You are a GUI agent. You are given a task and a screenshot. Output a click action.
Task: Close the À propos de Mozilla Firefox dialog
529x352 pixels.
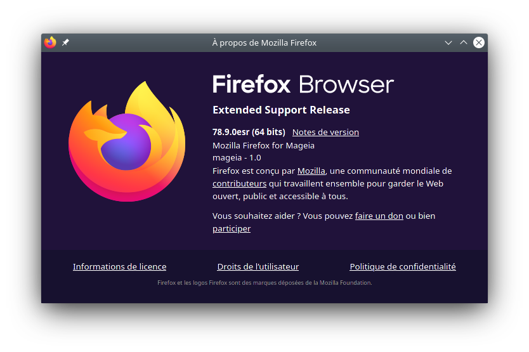click(x=479, y=42)
